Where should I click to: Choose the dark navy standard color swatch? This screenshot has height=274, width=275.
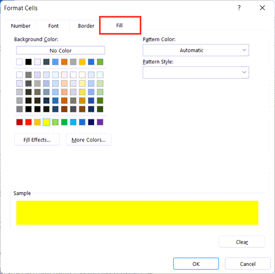(x=91, y=122)
